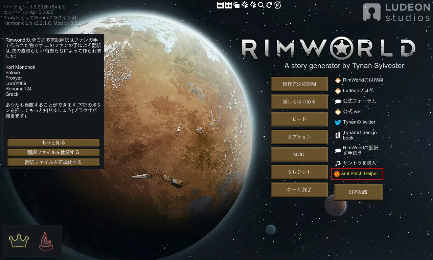Quit using the ゲーム 終了 button
This screenshot has width=433, height=260.
pos(299,190)
